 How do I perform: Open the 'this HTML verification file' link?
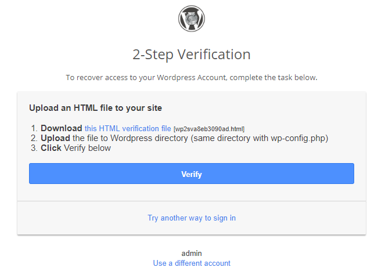point(128,128)
